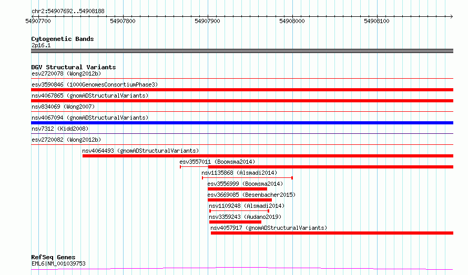
Task: Click the RefSeq Genes track title
Action: click(53, 257)
